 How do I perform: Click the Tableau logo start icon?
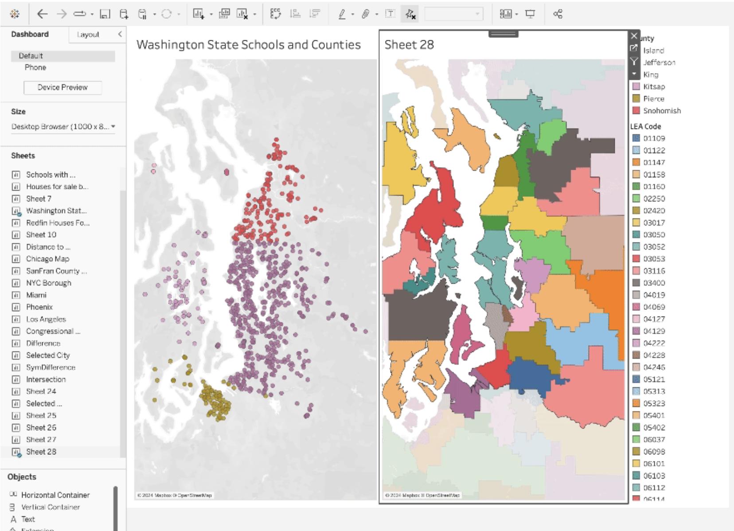tap(15, 14)
